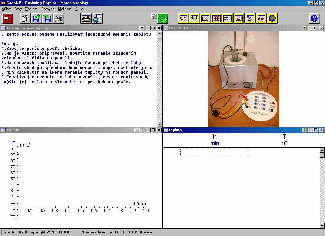Restore down the main Coach 5 window
The width and height of the screenshot is (325, 236).
point(316,3)
